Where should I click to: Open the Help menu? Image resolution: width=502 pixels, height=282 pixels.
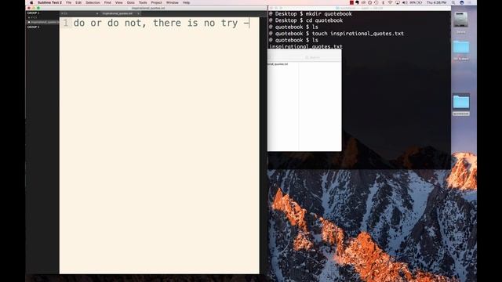pyautogui.click(x=187, y=2)
